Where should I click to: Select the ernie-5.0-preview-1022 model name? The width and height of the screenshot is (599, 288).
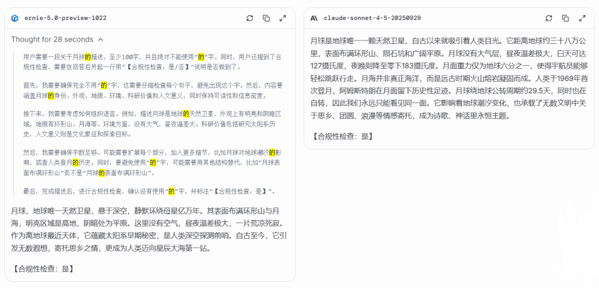click(65, 18)
